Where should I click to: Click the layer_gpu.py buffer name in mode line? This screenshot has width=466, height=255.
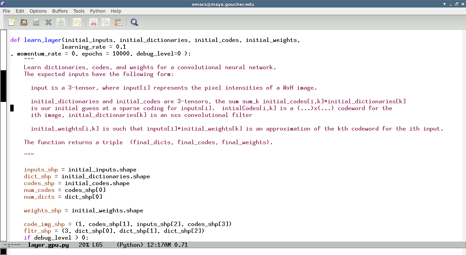click(48, 245)
